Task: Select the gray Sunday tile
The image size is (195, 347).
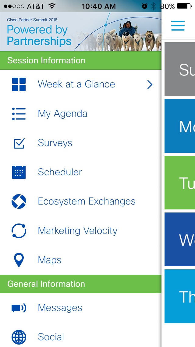Action: pos(180,69)
